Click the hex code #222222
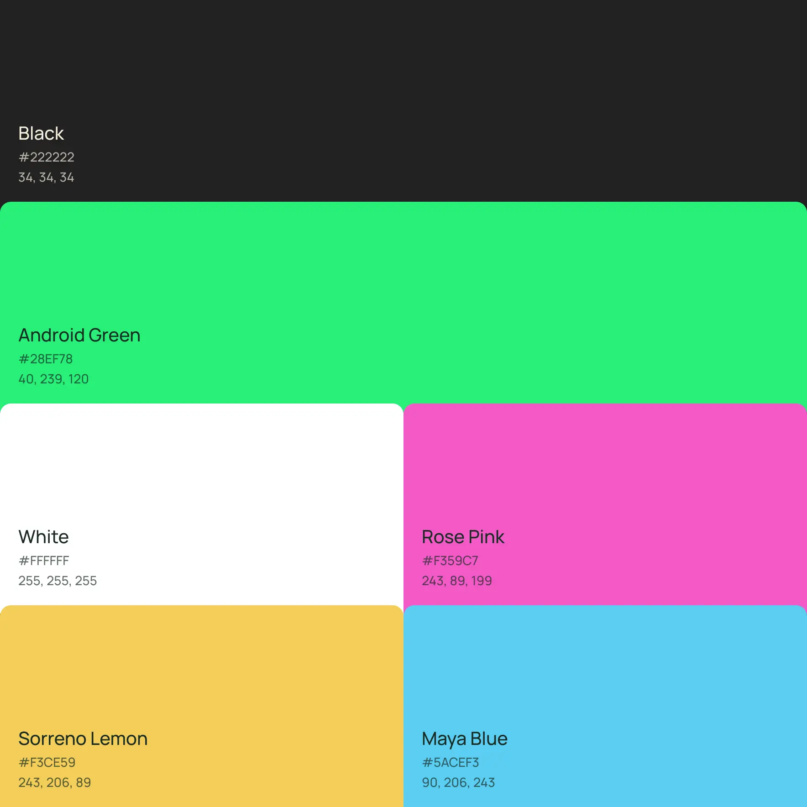Image resolution: width=807 pixels, height=807 pixels. click(46, 157)
